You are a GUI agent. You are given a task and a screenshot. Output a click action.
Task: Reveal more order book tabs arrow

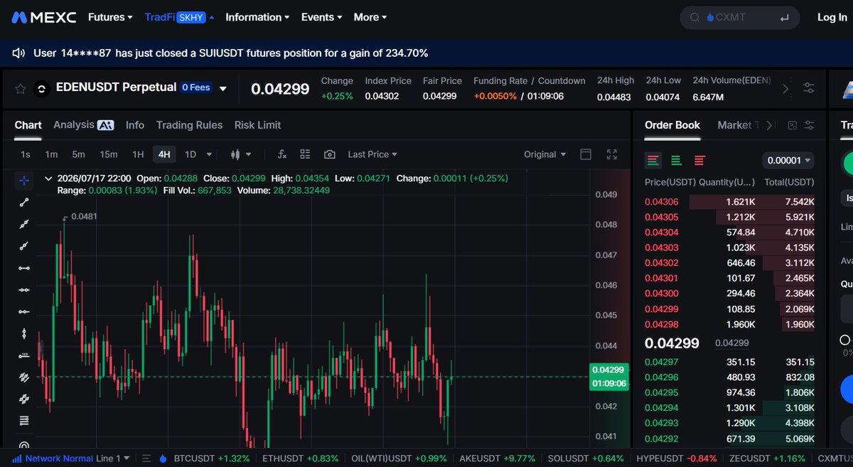(770, 125)
